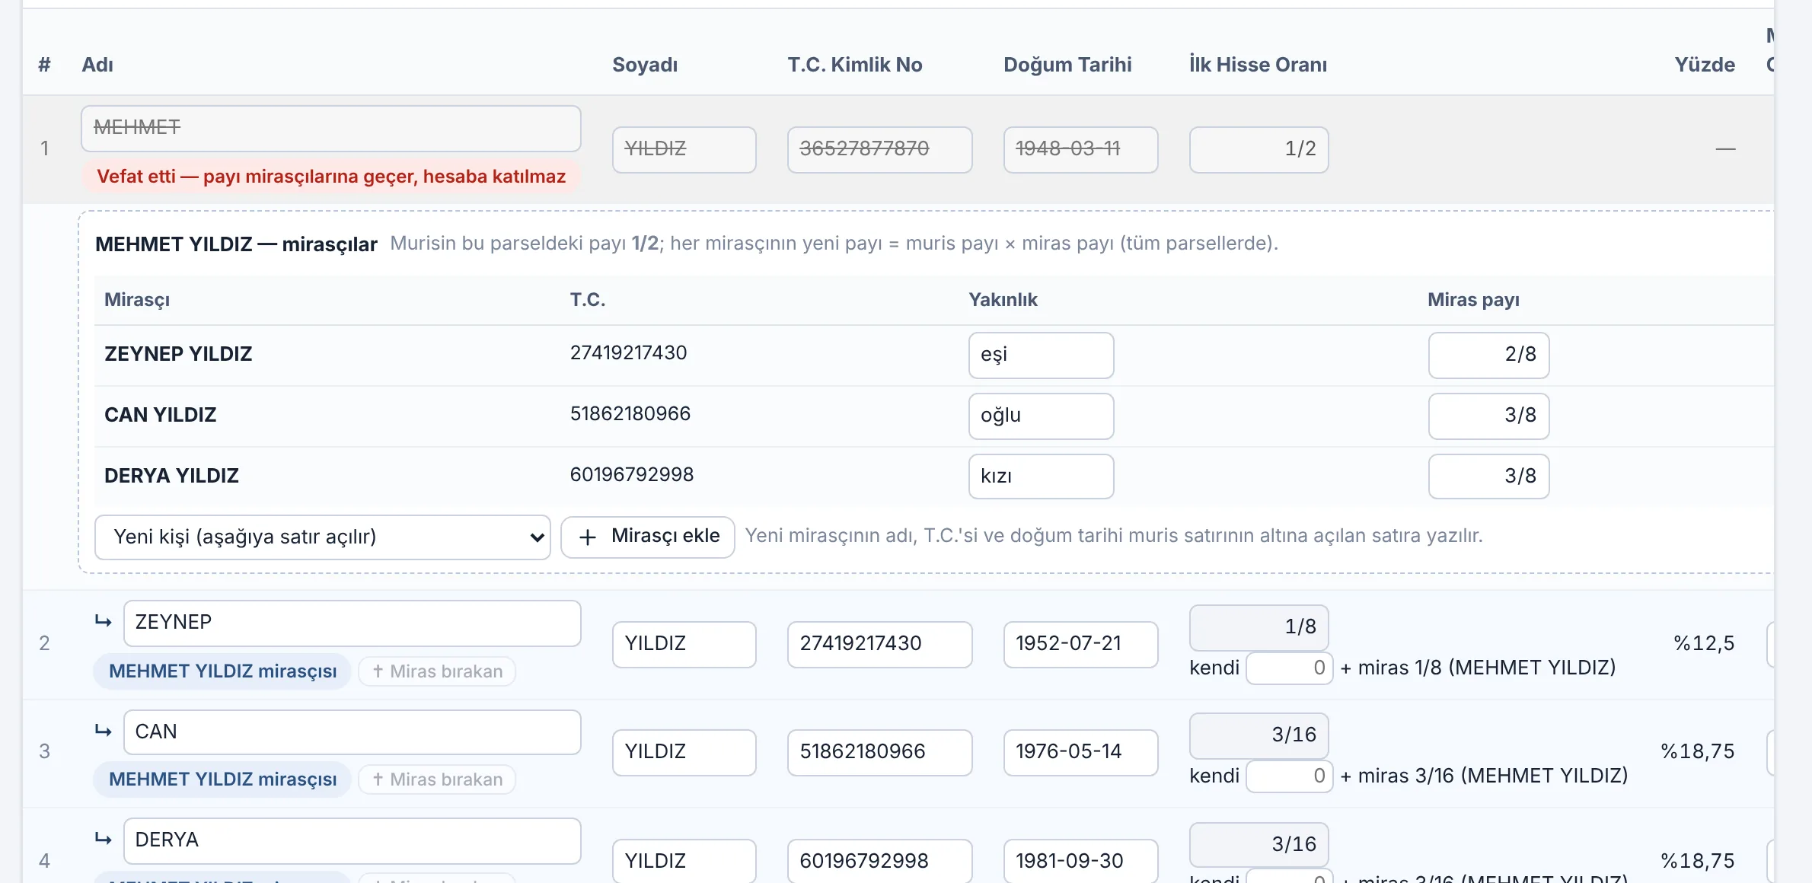Click the heir arrow icon beside ZEYNEP
This screenshot has height=883, width=1812.
(x=104, y=621)
